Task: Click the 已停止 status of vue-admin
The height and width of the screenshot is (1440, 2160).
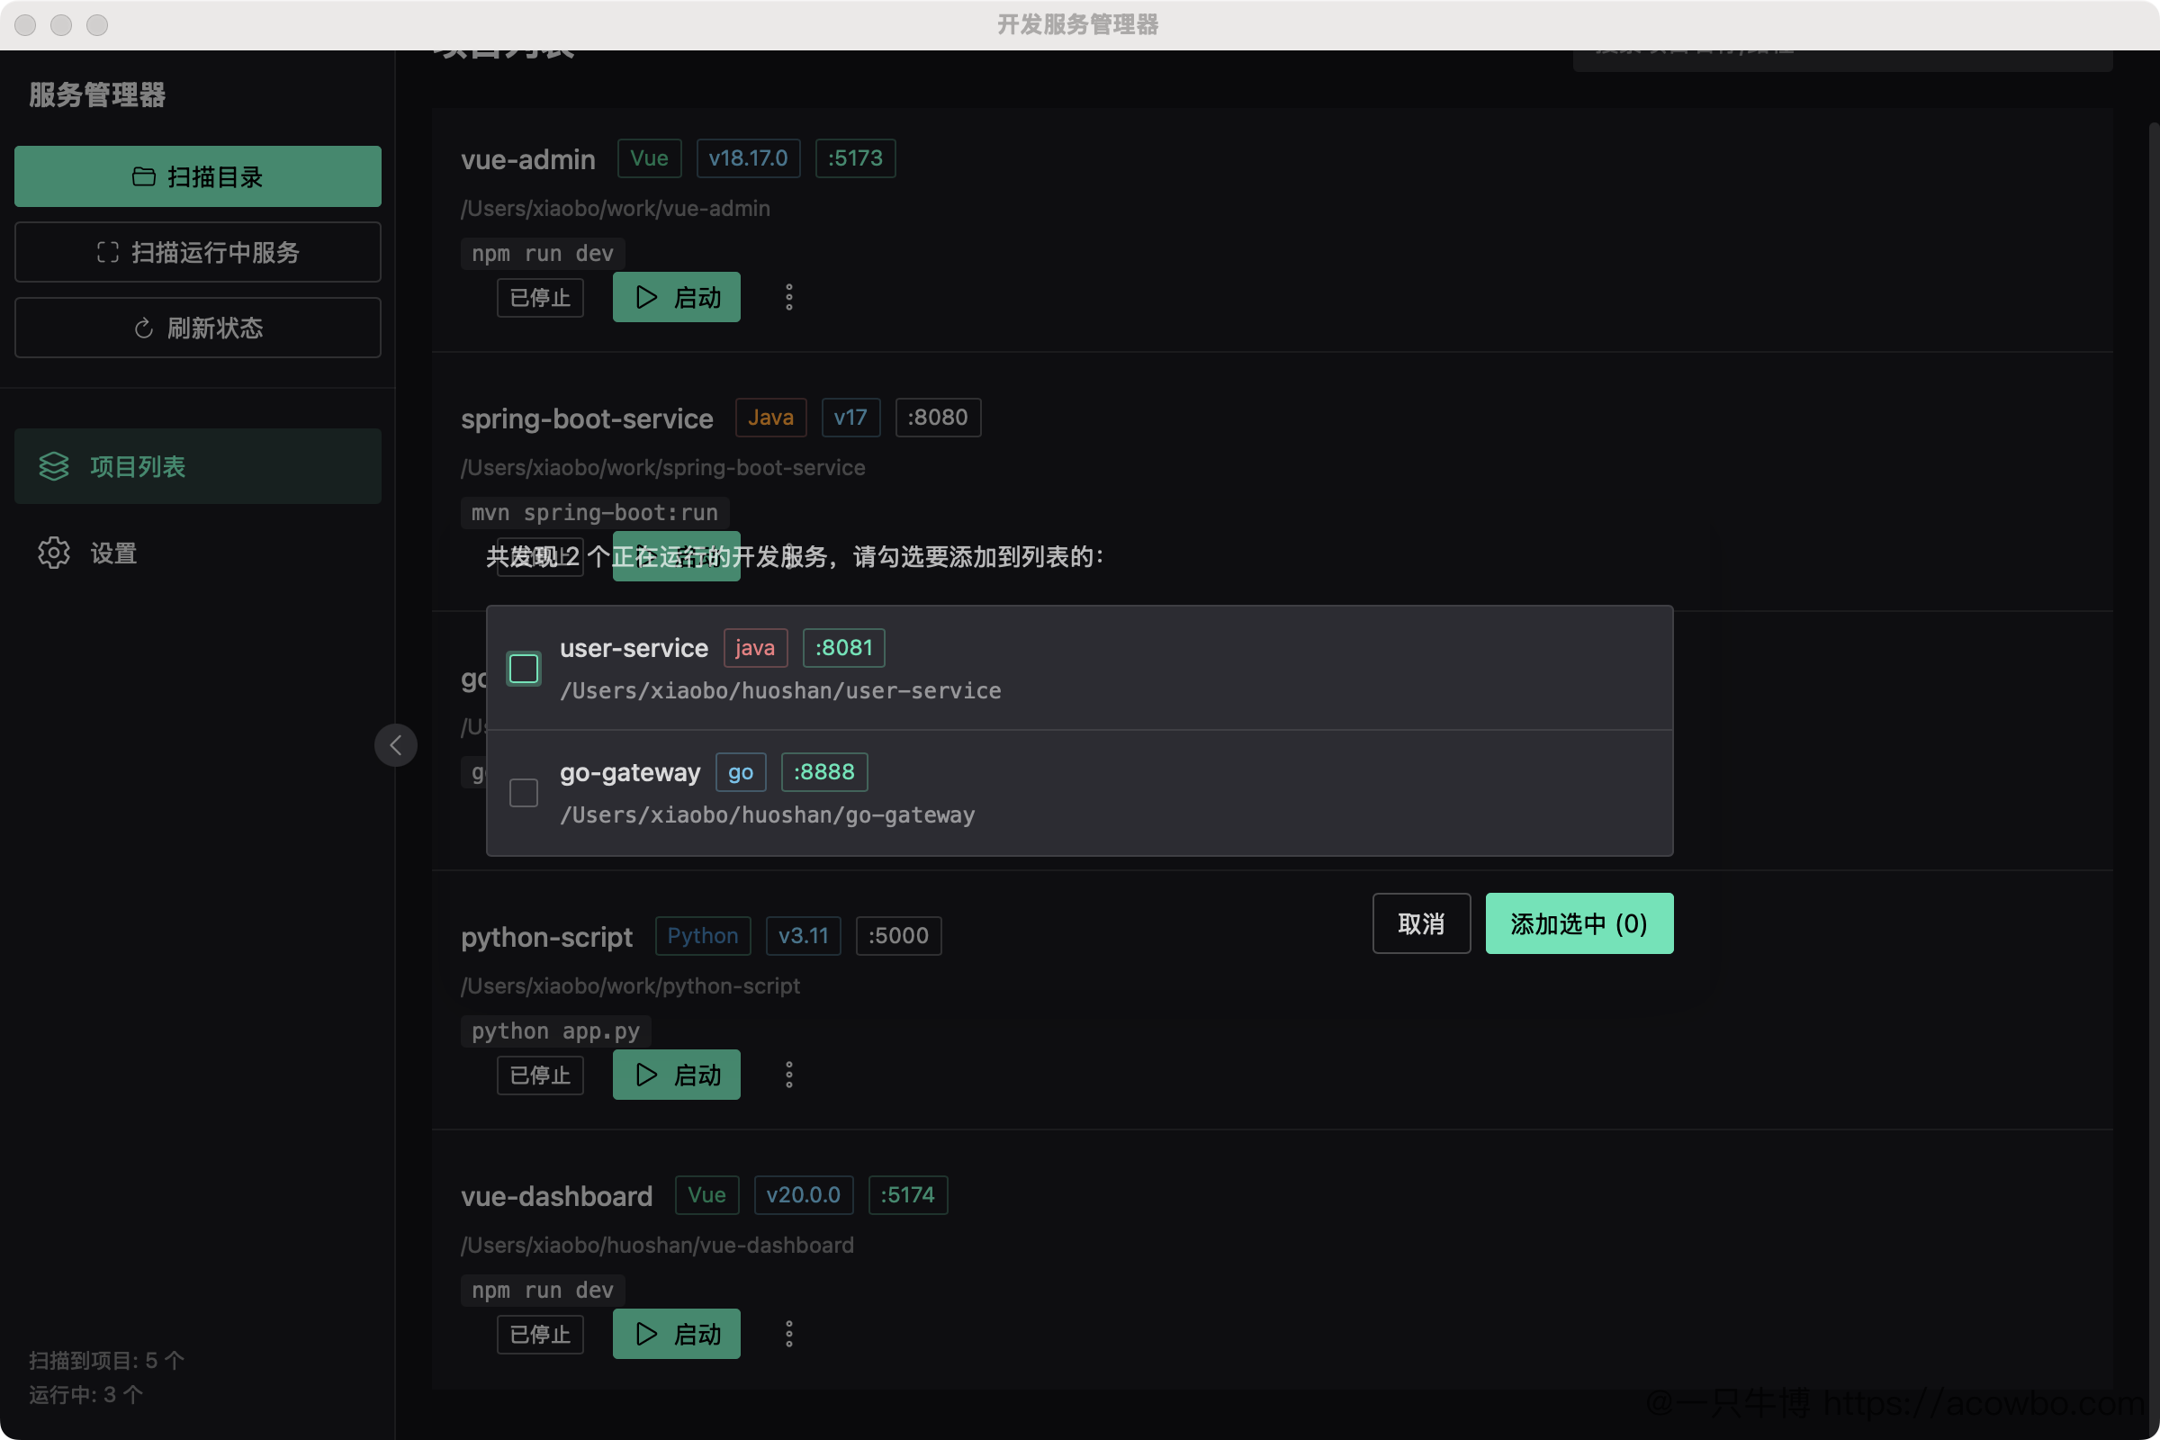Action: click(540, 298)
